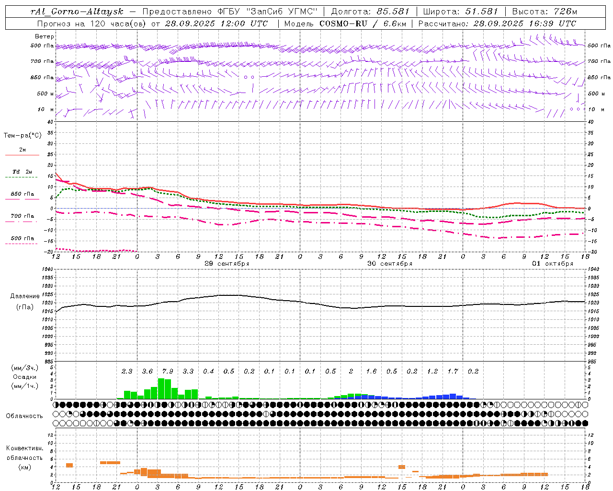Click the date label 01 октября
613x491 pixels.
click(x=553, y=264)
